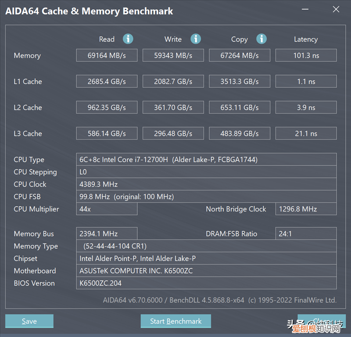The image size is (351, 337).
Task: Select the Memory Bus 2394.1 MHz field
Action: pyautogui.click(x=107, y=233)
